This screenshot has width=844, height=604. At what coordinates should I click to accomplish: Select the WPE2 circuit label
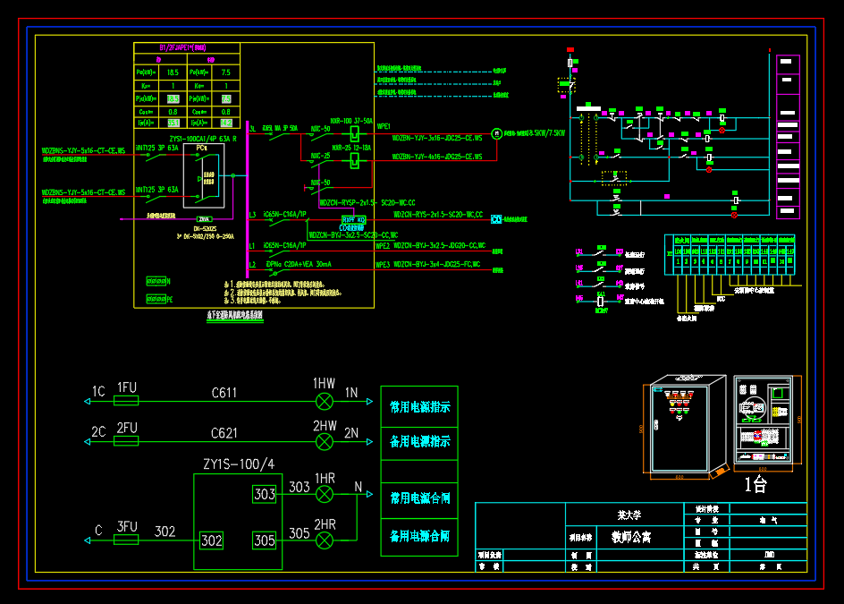[x=383, y=246]
